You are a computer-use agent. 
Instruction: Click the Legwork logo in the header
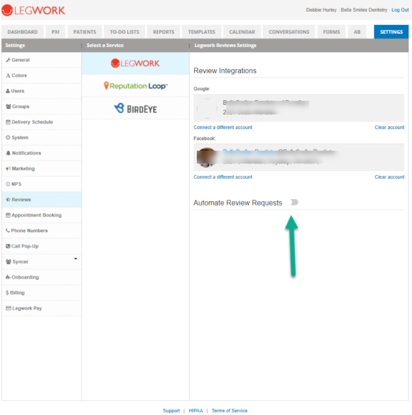tap(34, 10)
